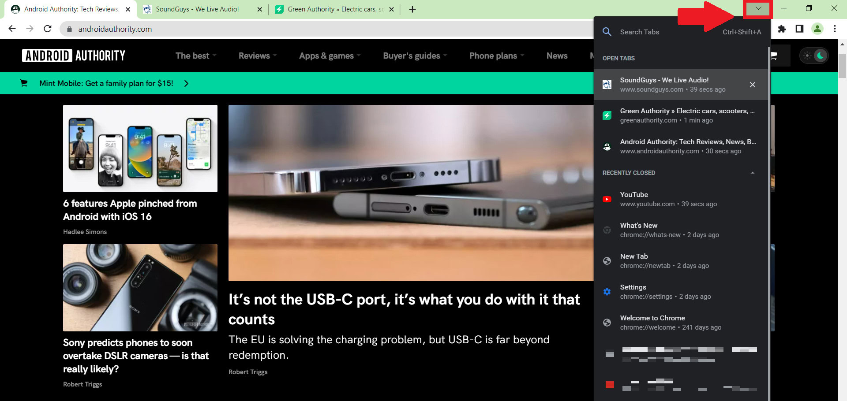847x401 pixels.
Task: View site info via the padlock icon
Action: 69,29
